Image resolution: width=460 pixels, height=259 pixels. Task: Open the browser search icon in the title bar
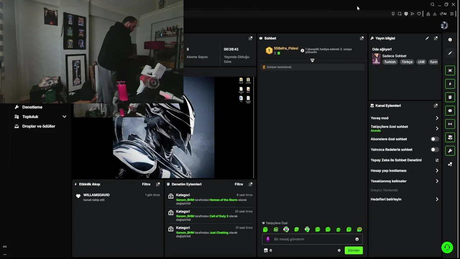coord(432,4)
